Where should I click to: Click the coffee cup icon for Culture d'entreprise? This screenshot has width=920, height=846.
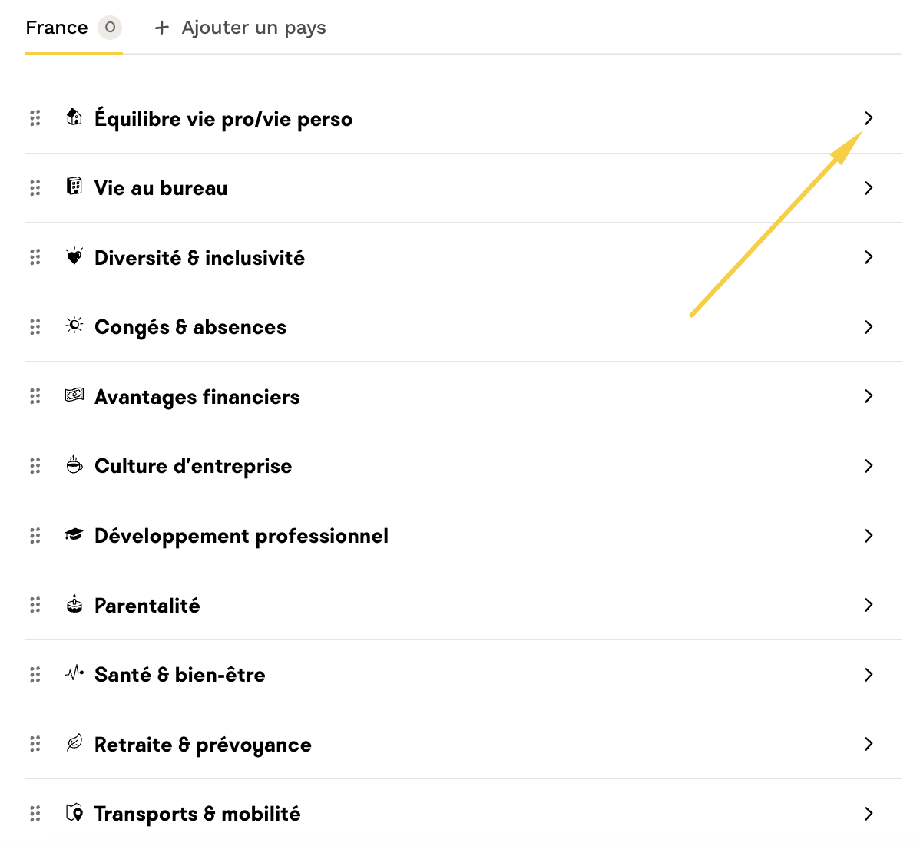74,465
